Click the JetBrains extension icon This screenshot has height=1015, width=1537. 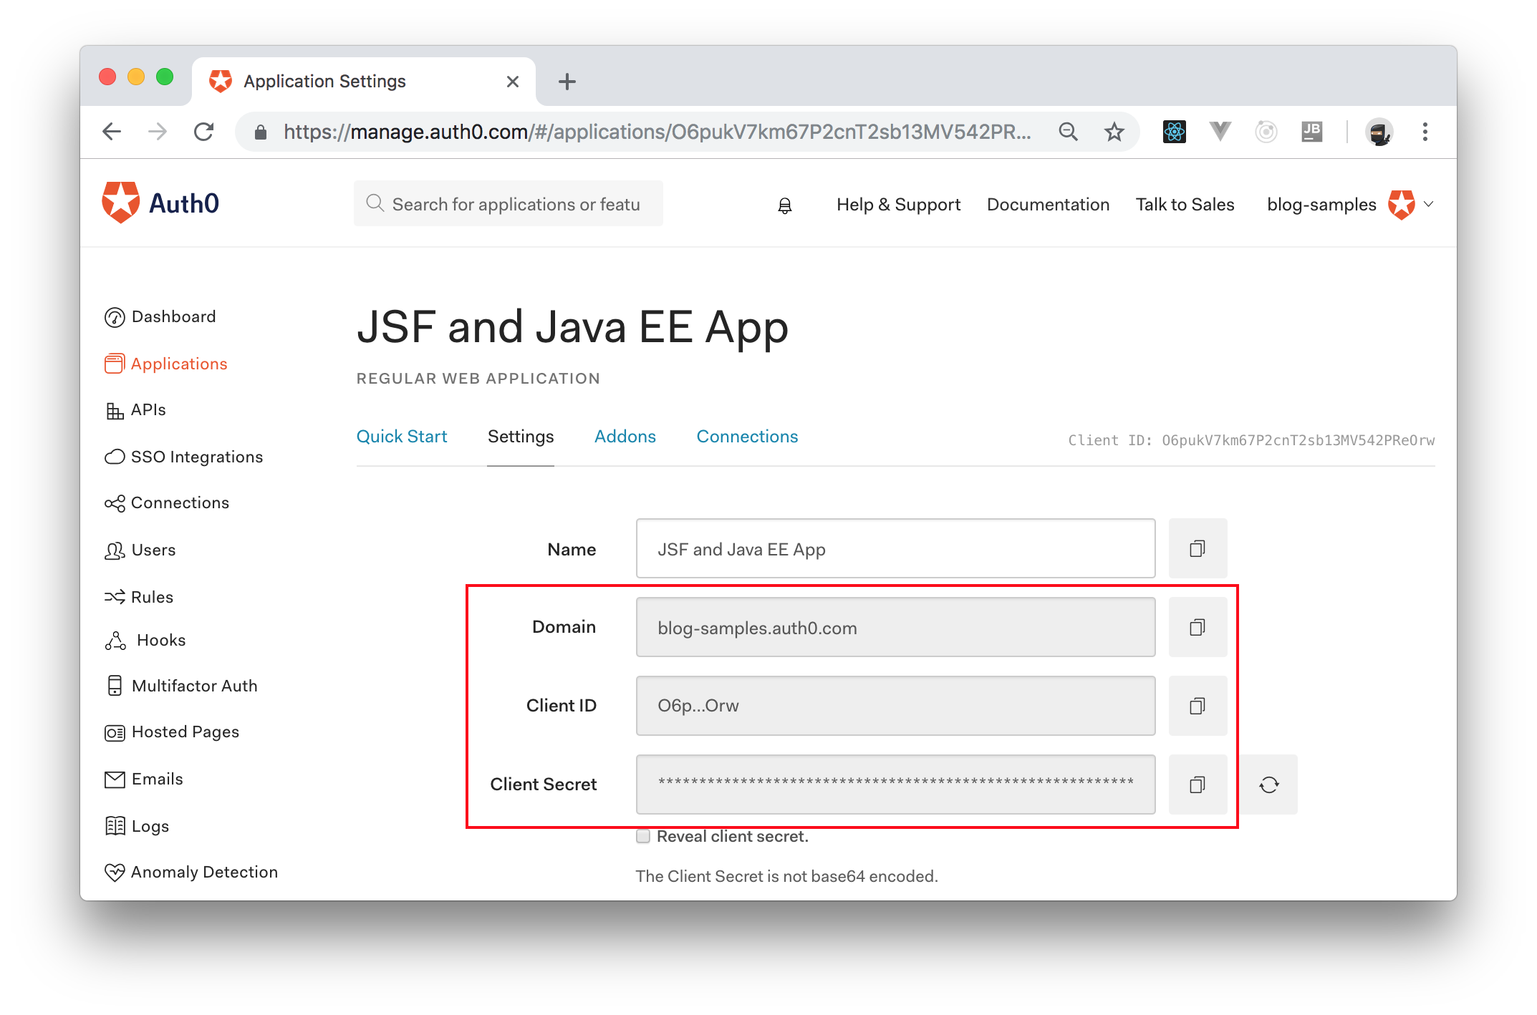point(1311,132)
